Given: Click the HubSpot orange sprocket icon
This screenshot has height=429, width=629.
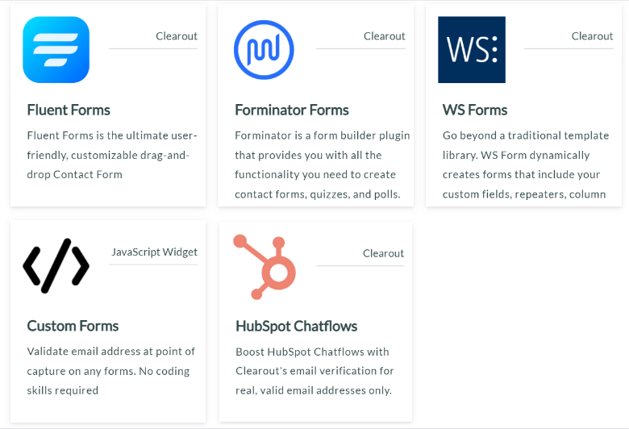Looking at the screenshot, I should (x=265, y=267).
